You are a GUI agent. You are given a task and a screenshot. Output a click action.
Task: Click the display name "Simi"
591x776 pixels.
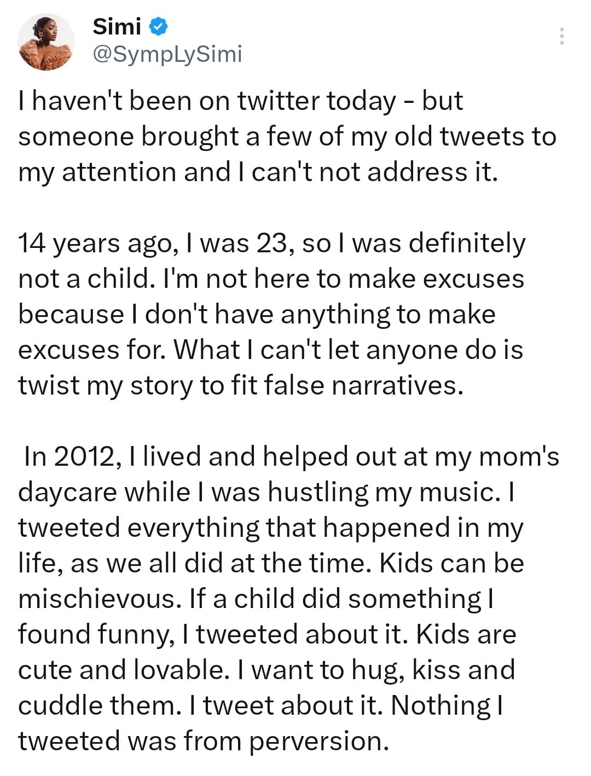117,26
